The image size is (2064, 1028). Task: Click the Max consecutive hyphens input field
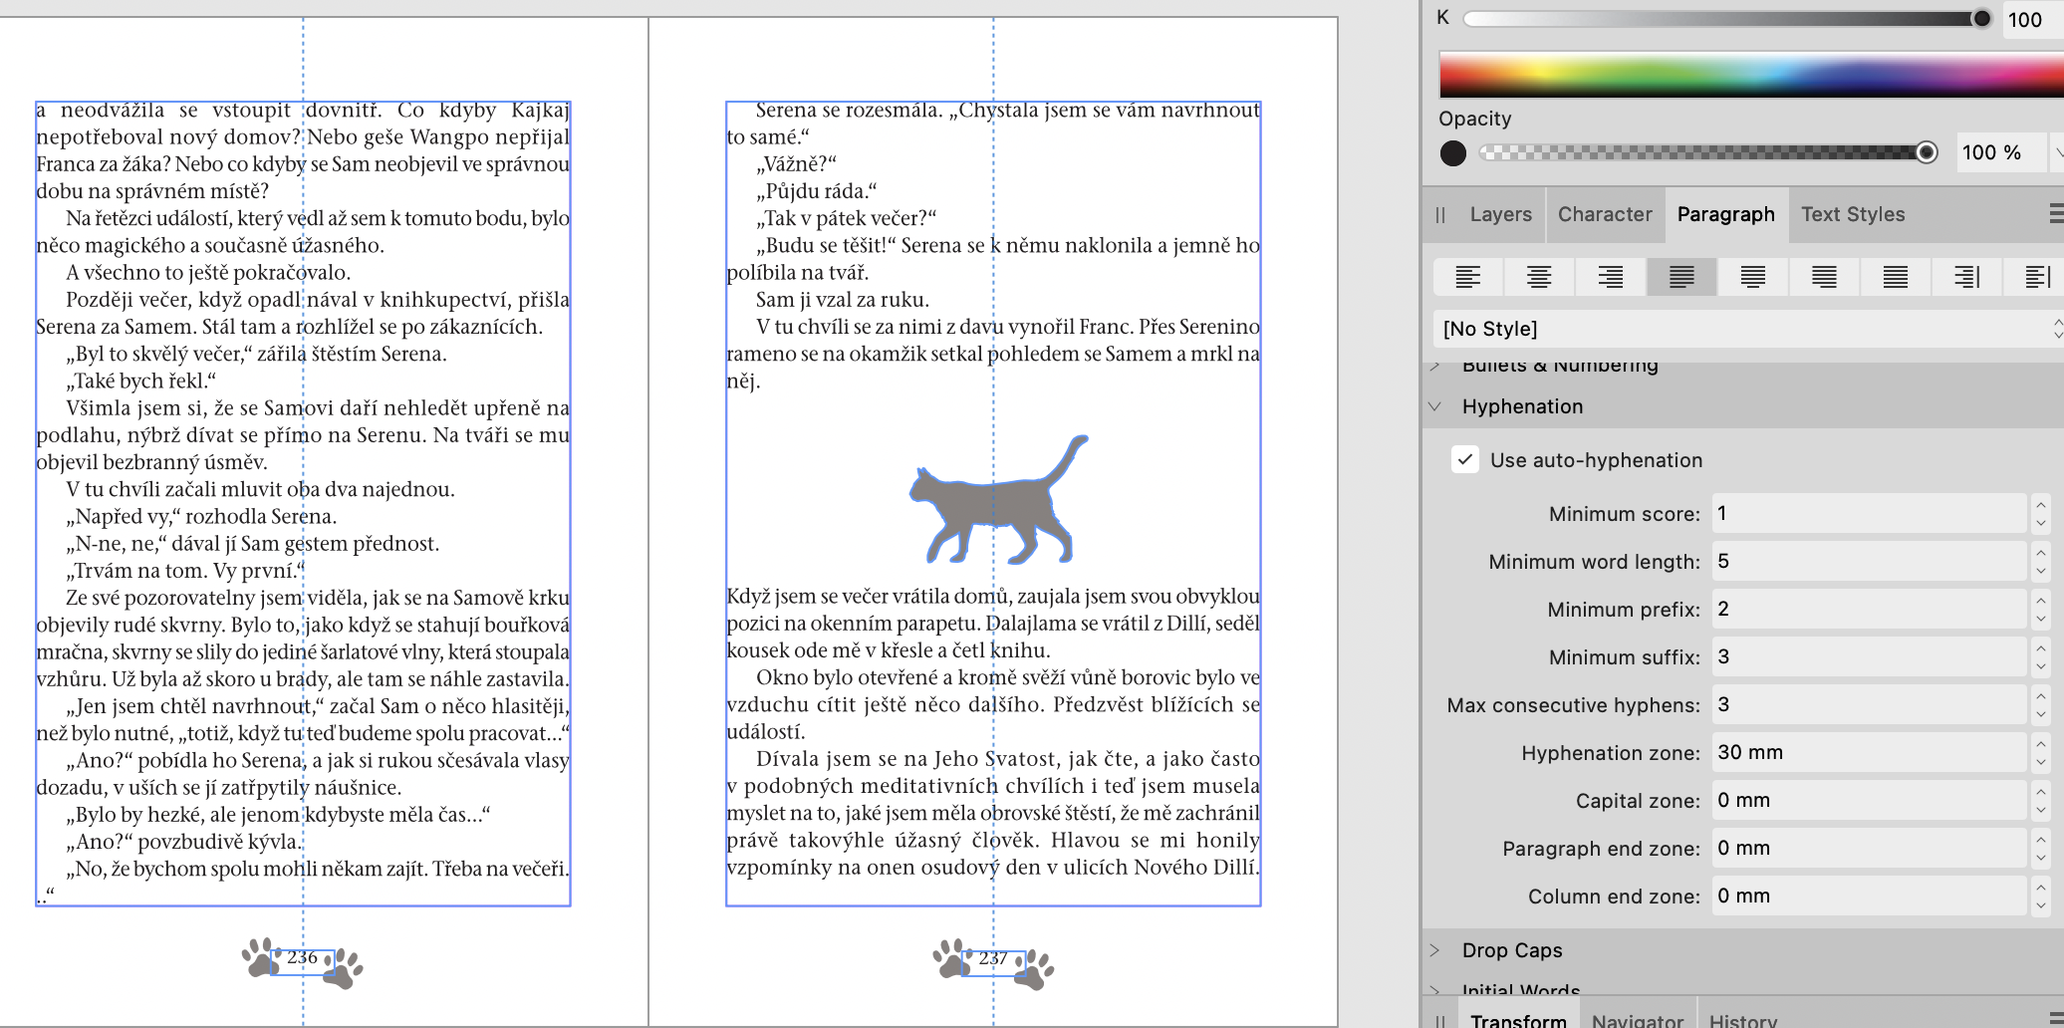[x=1870, y=705]
